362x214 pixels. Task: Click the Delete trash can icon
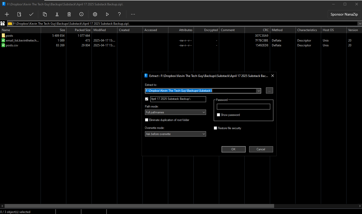(69, 14)
